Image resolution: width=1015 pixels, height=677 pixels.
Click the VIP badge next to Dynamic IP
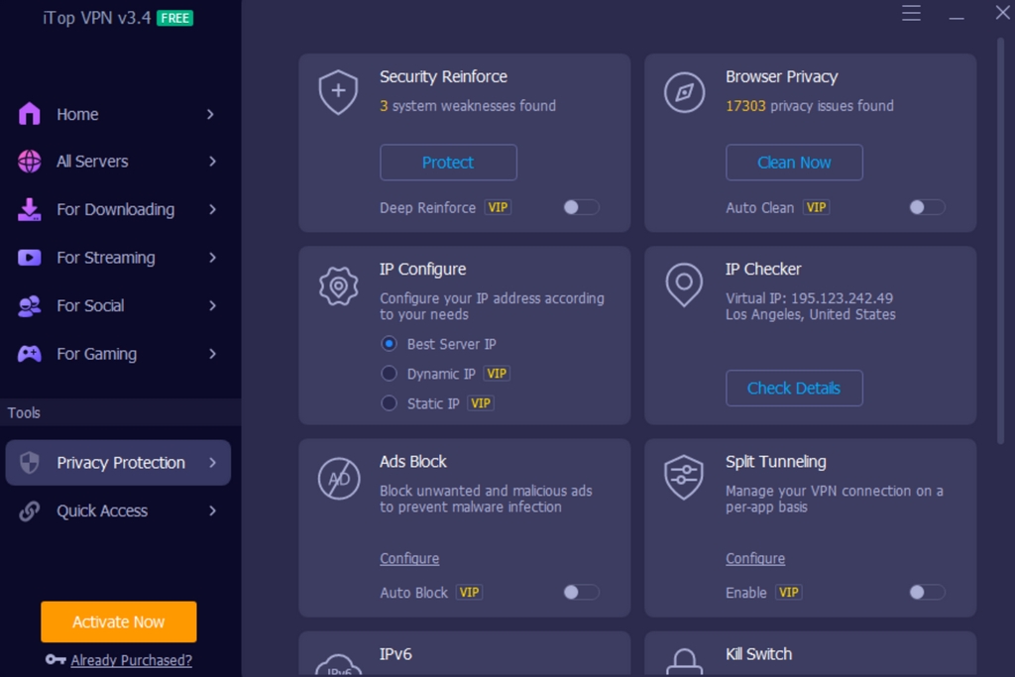[497, 374]
